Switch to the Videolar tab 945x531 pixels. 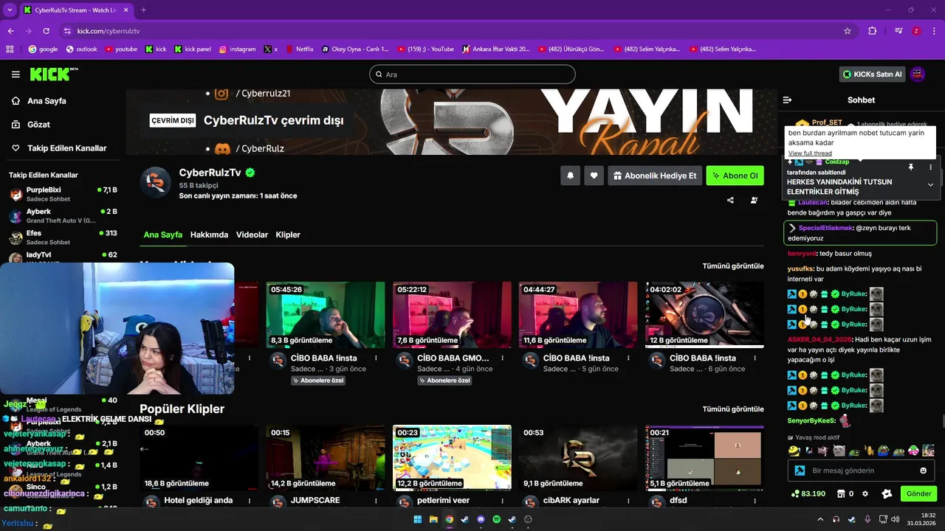(x=252, y=235)
